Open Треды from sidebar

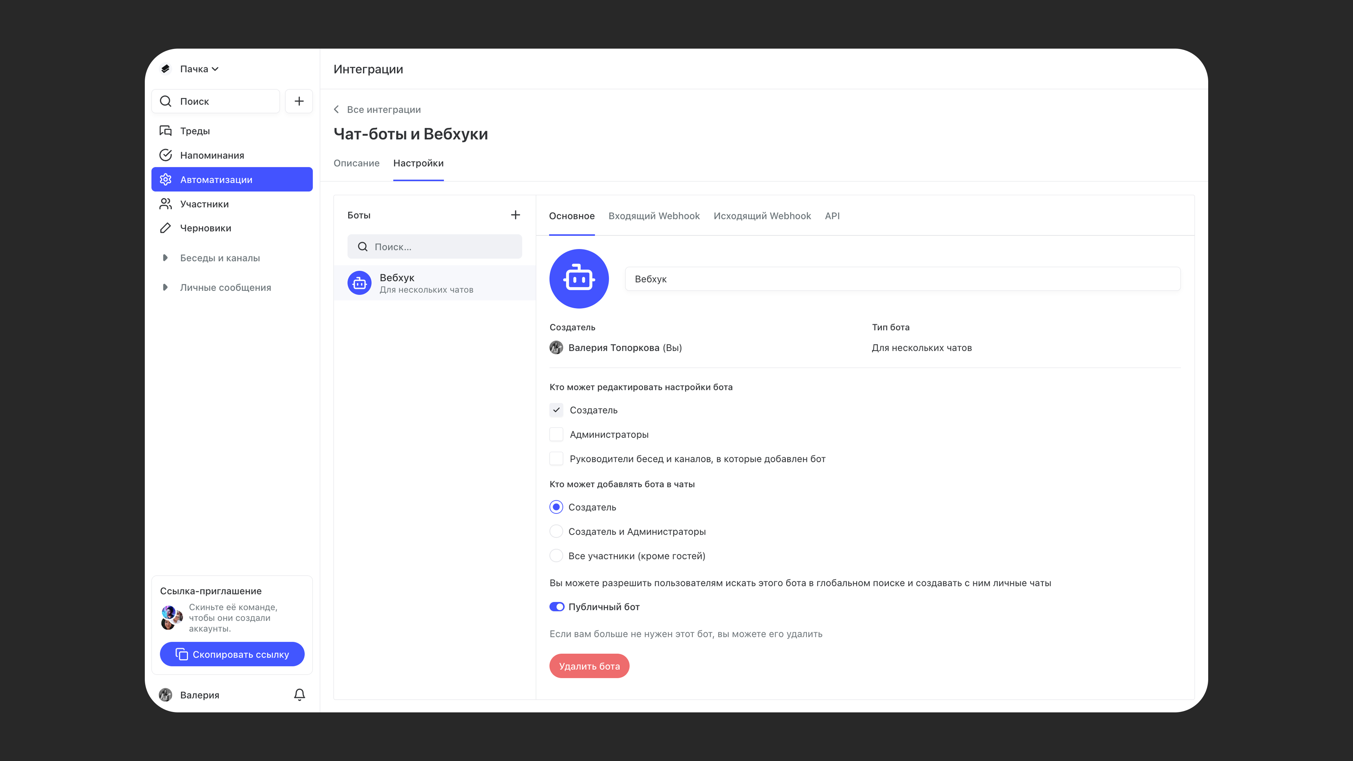click(195, 131)
